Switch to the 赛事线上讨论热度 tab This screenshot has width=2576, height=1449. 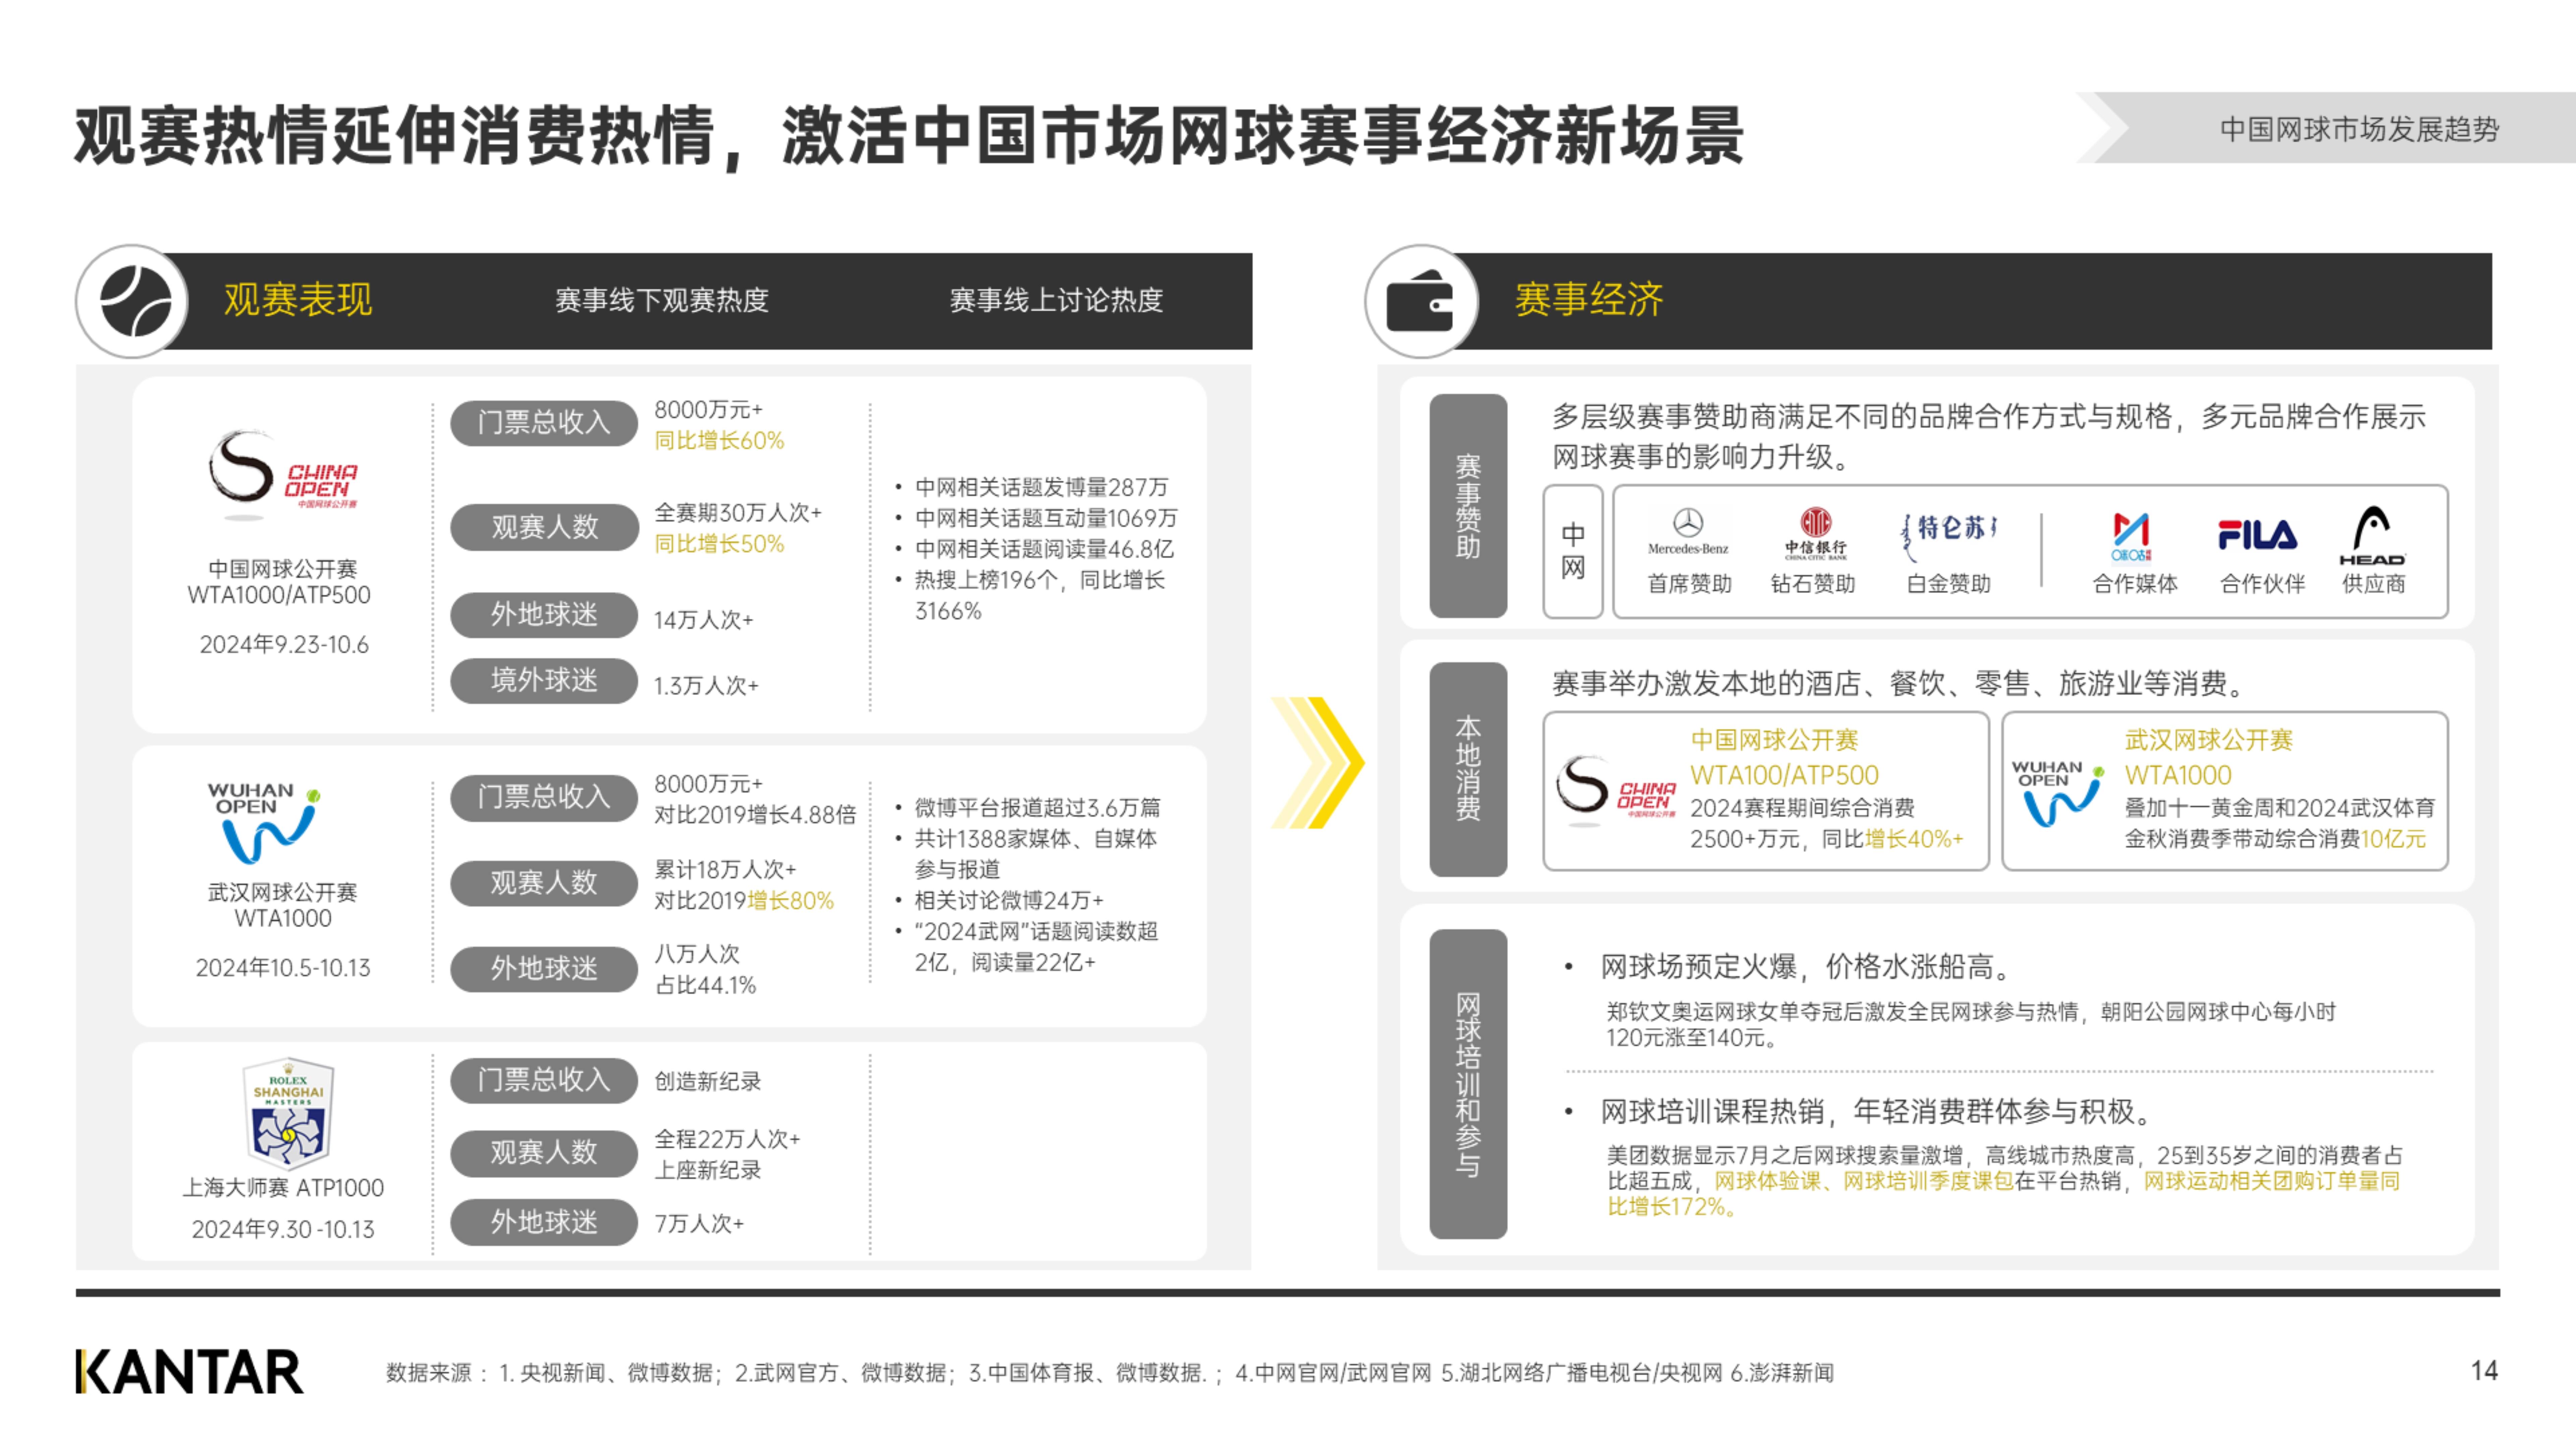pyautogui.click(x=1060, y=298)
